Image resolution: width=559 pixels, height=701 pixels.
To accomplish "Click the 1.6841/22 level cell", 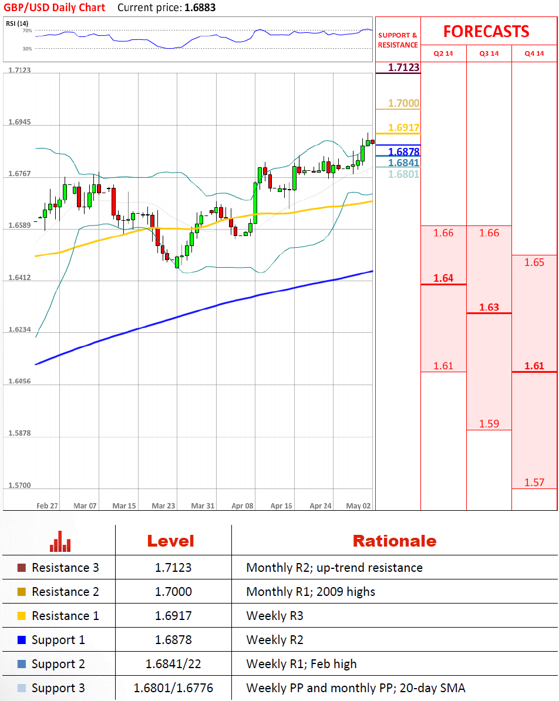I will point(173,665).
